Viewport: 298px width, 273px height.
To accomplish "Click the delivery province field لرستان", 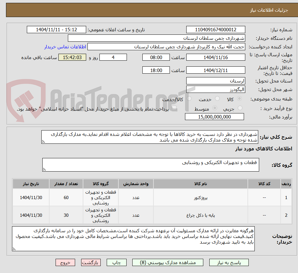I will [216, 81].
